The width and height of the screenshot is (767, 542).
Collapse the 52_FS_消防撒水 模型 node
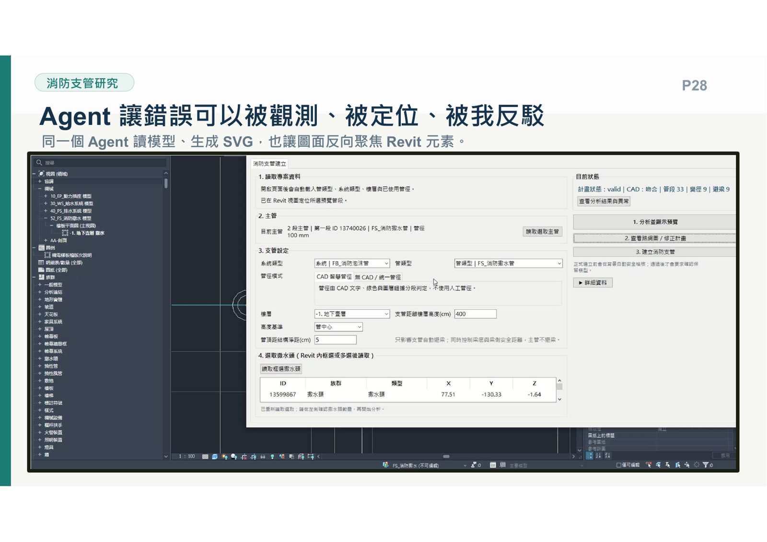46,218
